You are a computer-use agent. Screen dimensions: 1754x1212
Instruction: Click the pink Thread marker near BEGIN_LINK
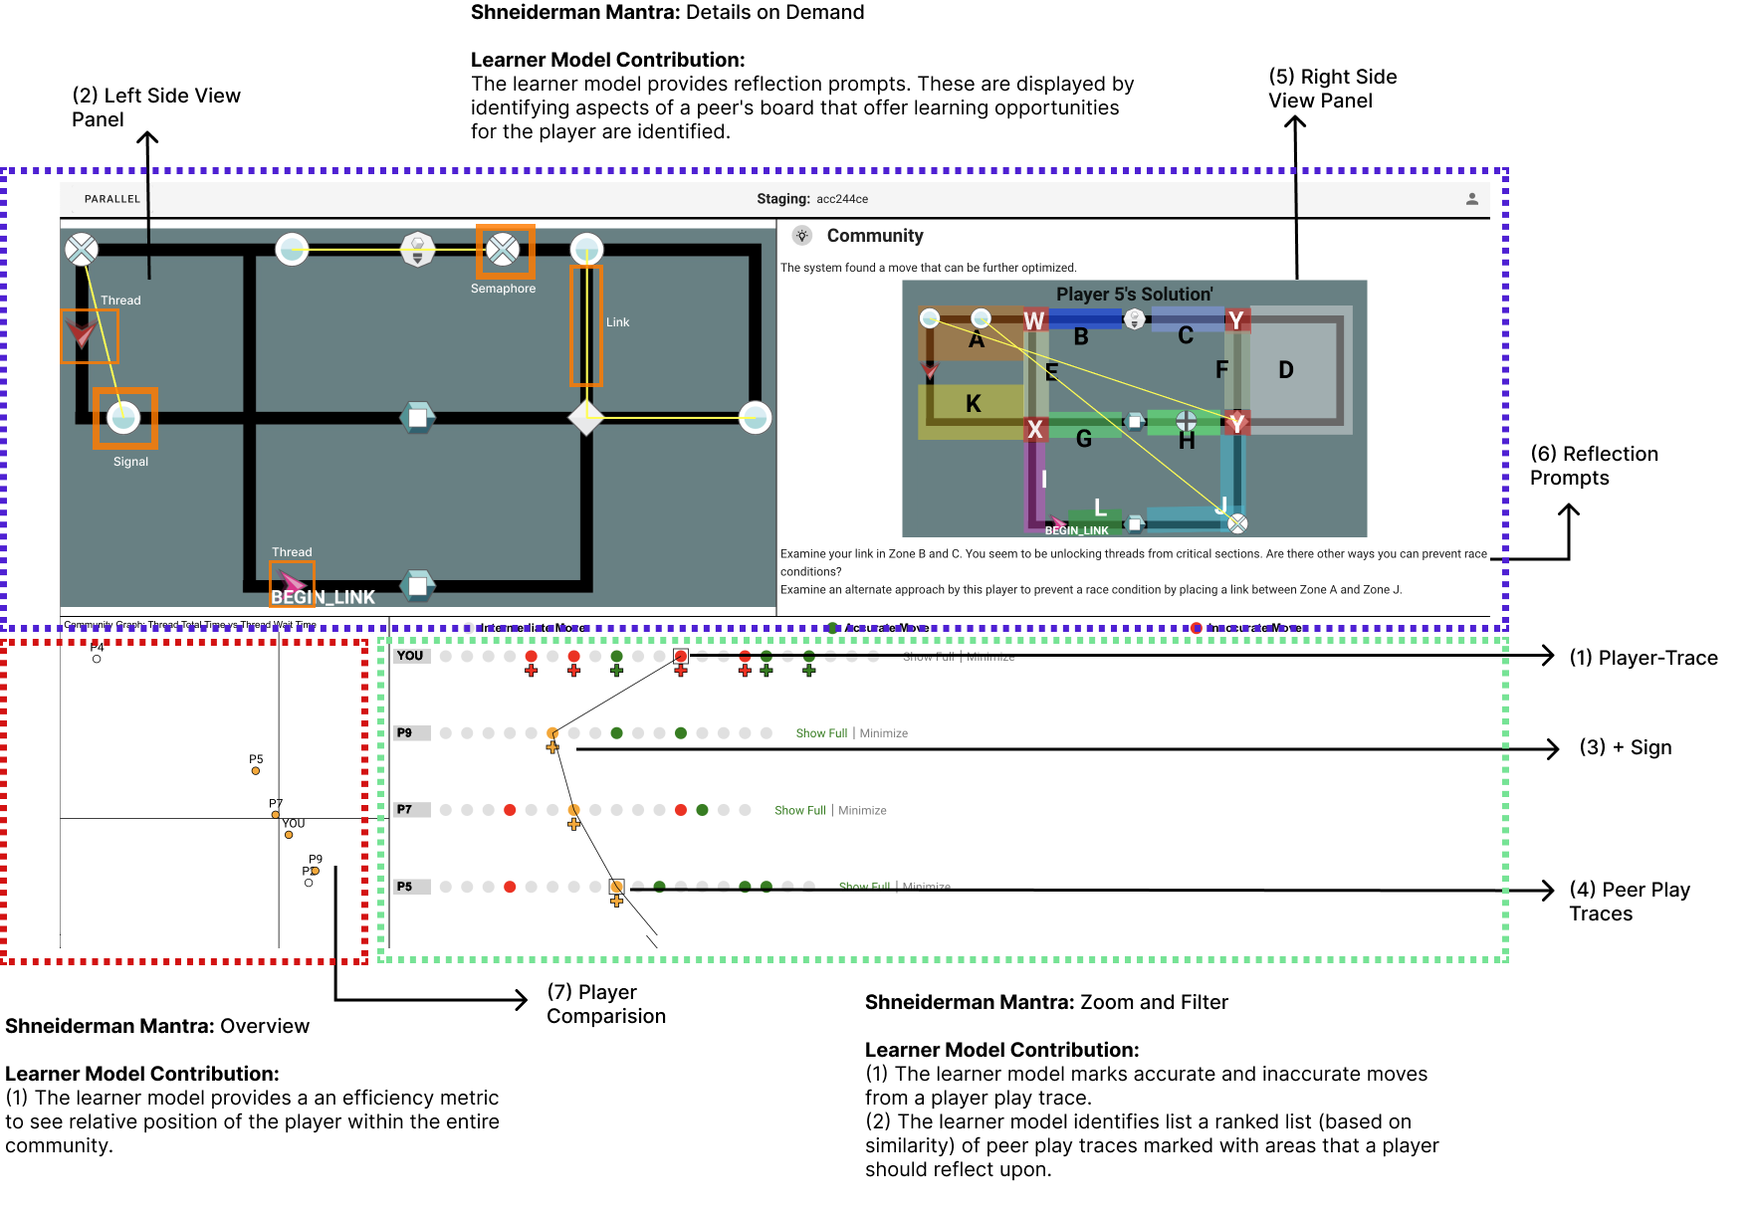click(x=292, y=579)
